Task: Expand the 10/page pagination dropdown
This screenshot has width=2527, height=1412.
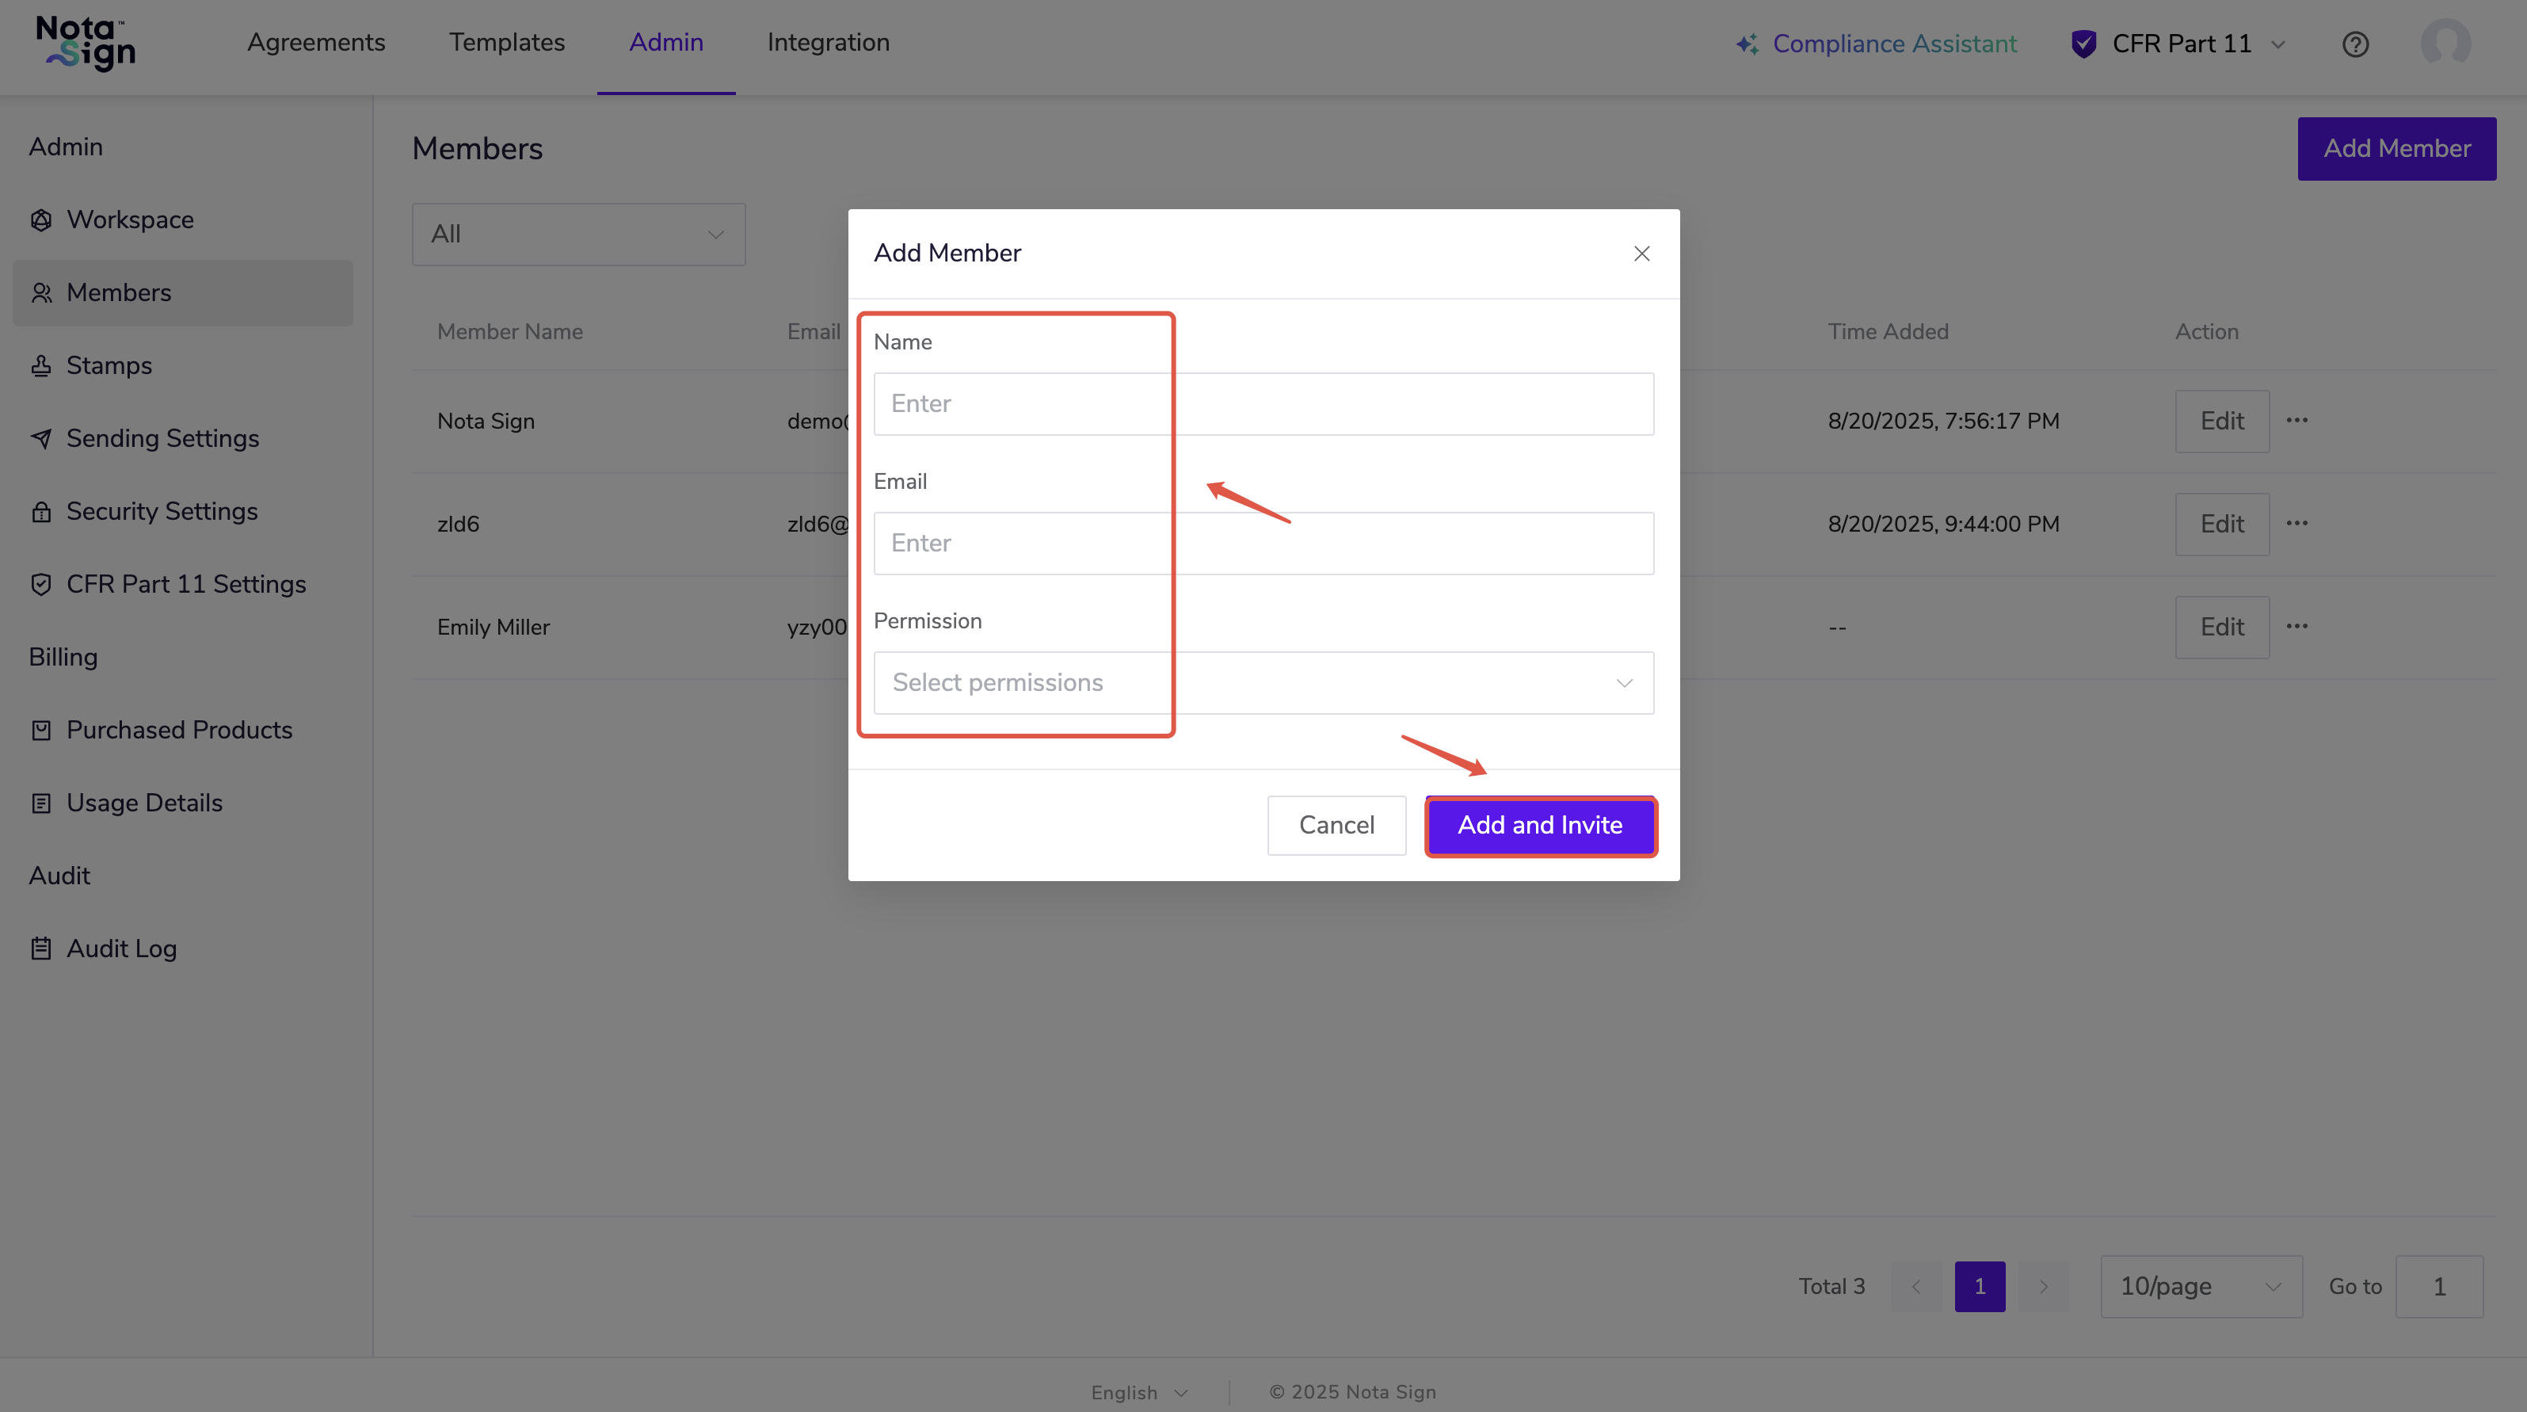Action: click(2201, 1286)
